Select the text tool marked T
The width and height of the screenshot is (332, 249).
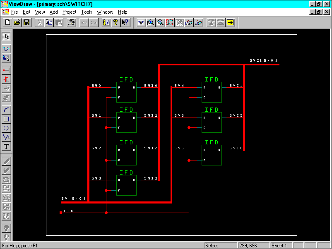point(6,146)
